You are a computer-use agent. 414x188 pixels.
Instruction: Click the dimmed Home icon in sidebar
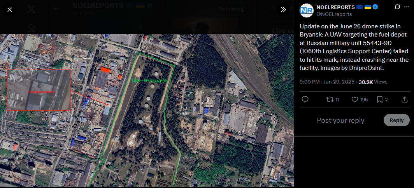pos(32,28)
